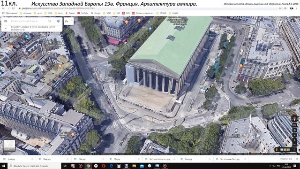The height and width of the screenshot is (169, 300).
Task: Switch map layer using bottom-left thumbnail
Action: click(9, 146)
